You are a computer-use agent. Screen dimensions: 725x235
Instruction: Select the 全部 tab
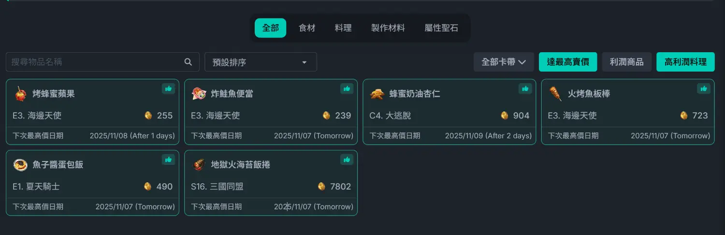pos(271,28)
